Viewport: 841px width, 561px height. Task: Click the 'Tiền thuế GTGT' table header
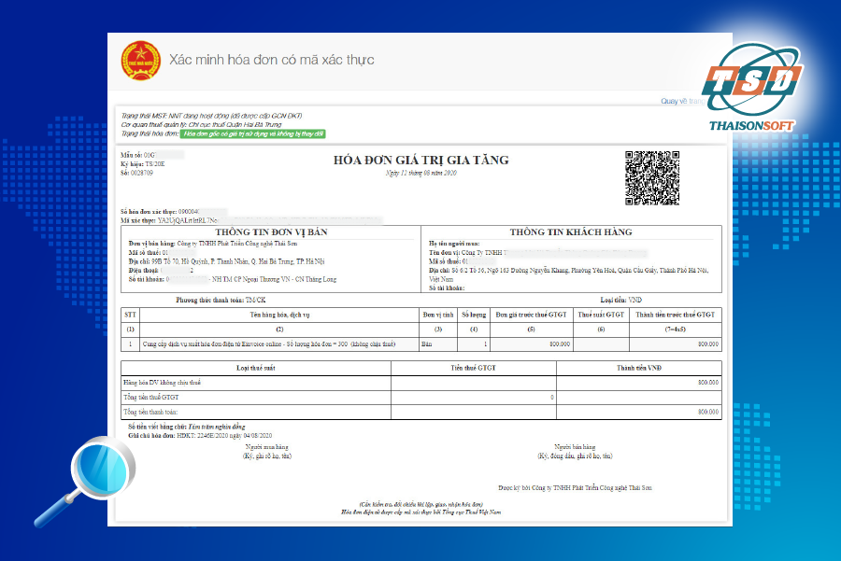473,368
